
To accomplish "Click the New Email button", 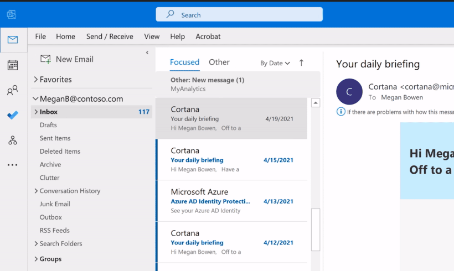I will tap(67, 59).
